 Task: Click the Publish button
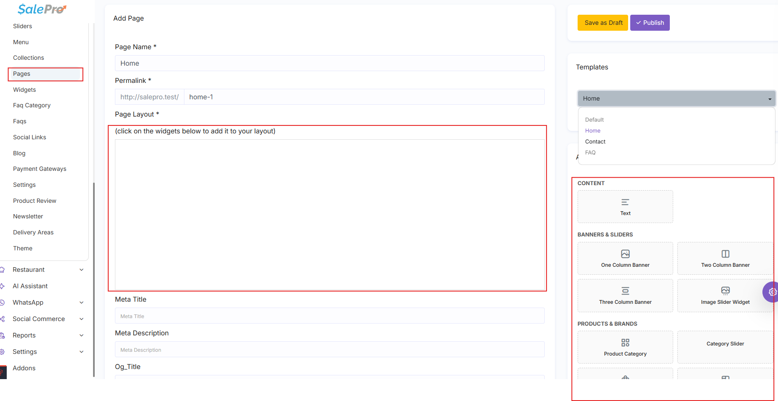pyautogui.click(x=650, y=23)
